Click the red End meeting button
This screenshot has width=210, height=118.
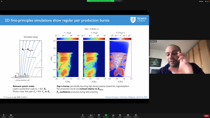tap(206, 116)
